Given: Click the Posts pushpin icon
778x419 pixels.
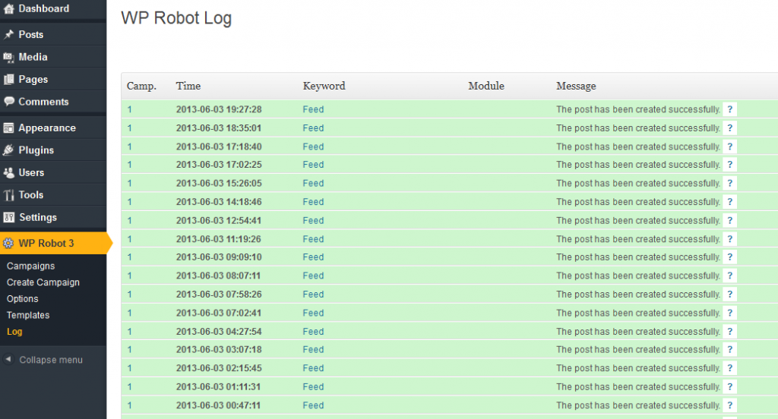Looking at the screenshot, I should [x=9, y=35].
